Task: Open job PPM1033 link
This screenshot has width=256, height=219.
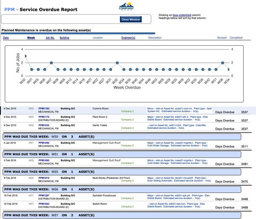Action: click(44, 125)
